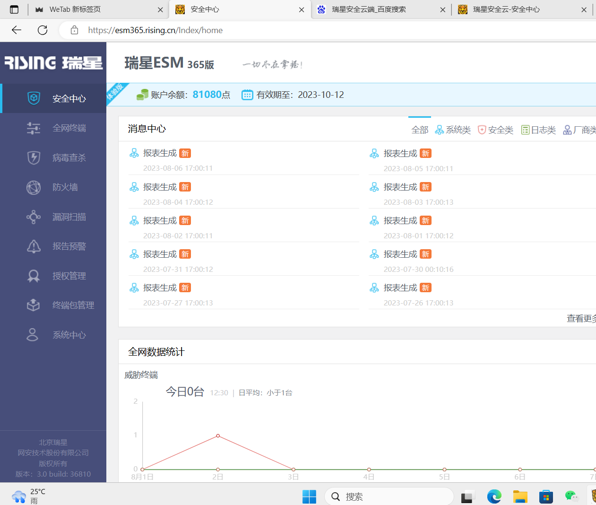Screen dimensions: 596x505
Task: Click the 授权管理 badge icon
Action: click(34, 276)
